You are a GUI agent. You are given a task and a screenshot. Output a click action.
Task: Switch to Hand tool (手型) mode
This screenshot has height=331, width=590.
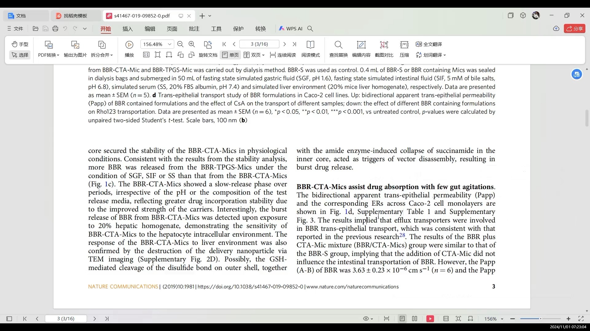coord(20,44)
